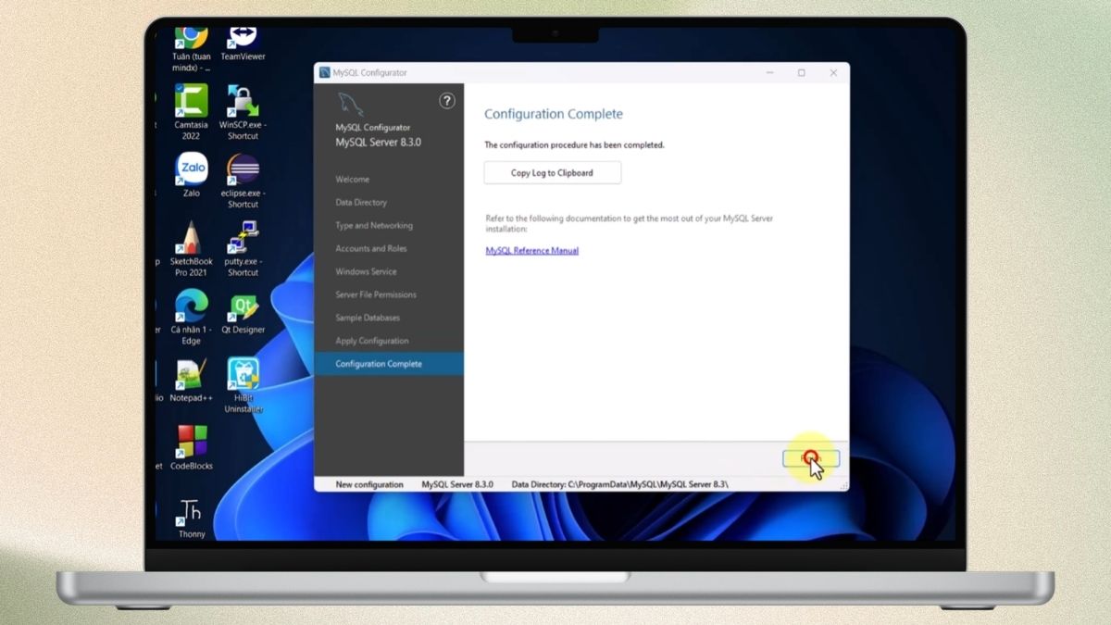The width and height of the screenshot is (1111, 625).
Task: Click the 'New configuration' status bar text
Action: pyautogui.click(x=369, y=484)
